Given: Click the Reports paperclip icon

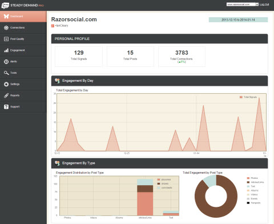Looking at the screenshot, I should point(6,95).
